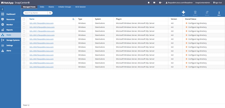Open the Hosts icon in sidebar

pyautogui.click(x=3, y=35)
